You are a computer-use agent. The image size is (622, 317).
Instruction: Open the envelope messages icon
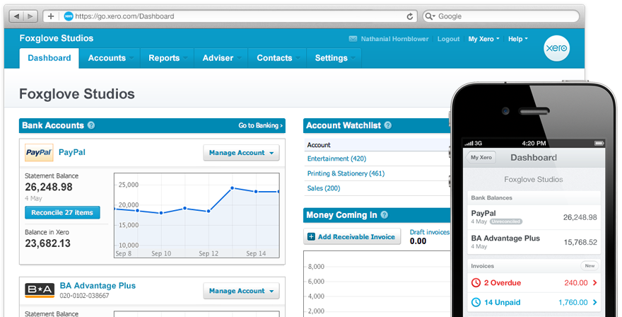pyautogui.click(x=353, y=39)
